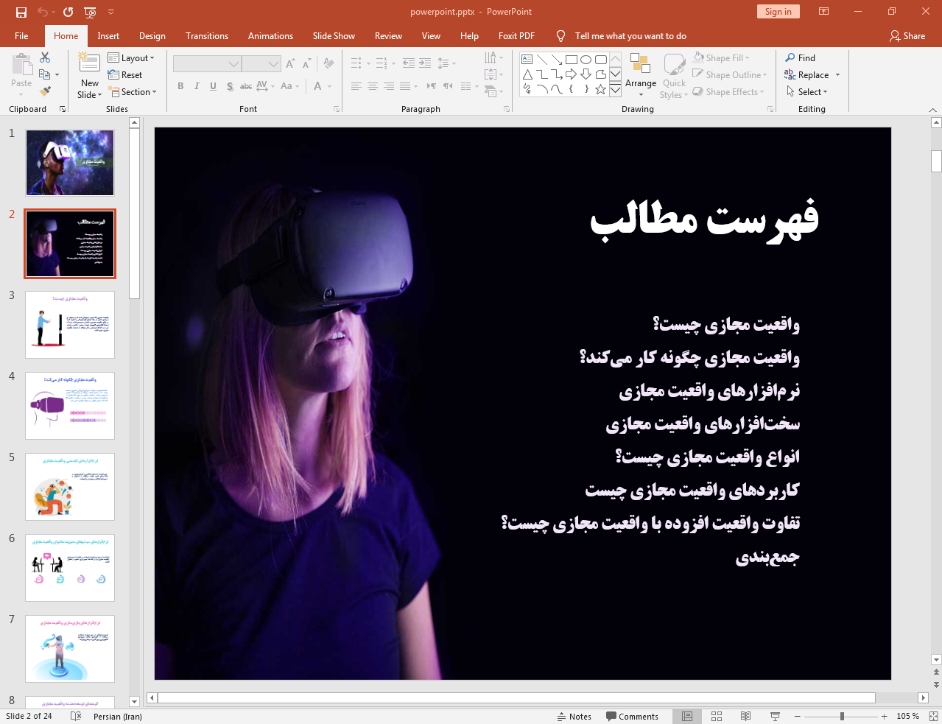Switch to Reading View
The height and width of the screenshot is (724, 942).
click(x=745, y=716)
